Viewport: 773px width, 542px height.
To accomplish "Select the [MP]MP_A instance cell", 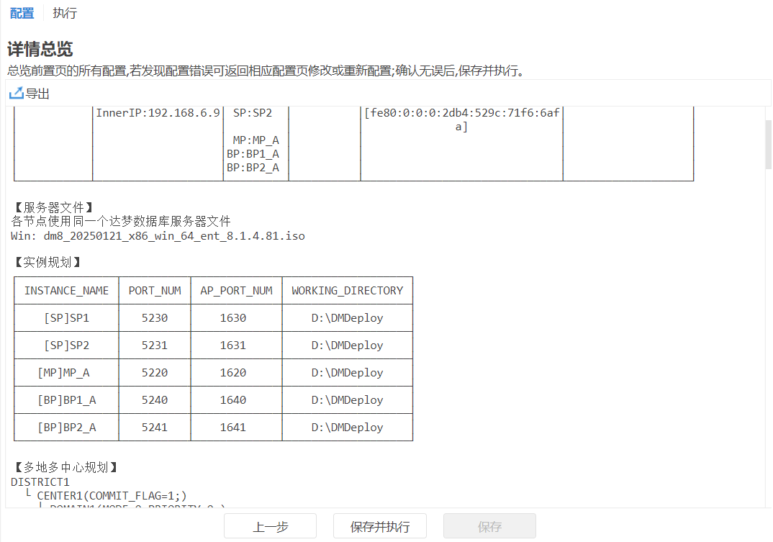I will click(x=66, y=373).
